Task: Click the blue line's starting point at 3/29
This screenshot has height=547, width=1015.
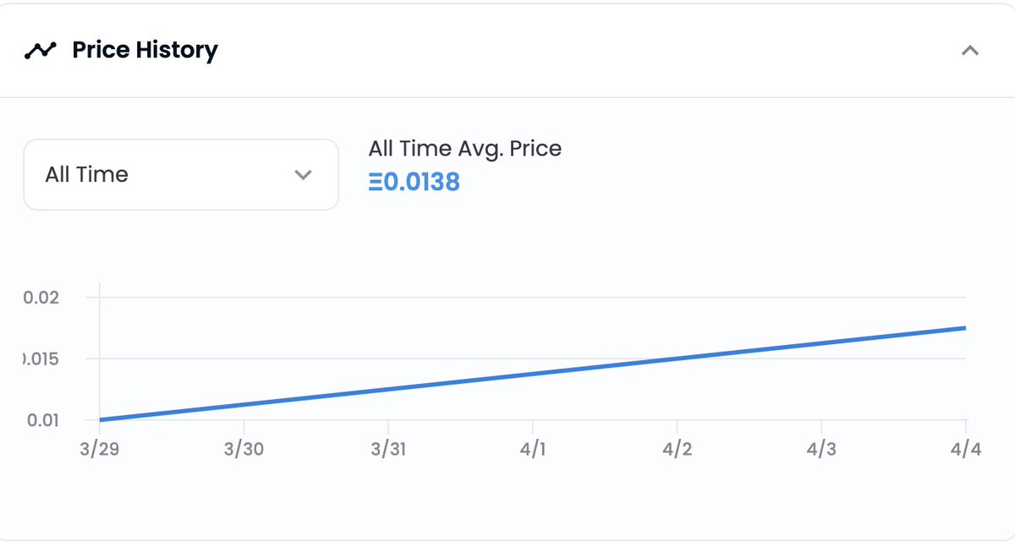Action: [x=101, y=419]
